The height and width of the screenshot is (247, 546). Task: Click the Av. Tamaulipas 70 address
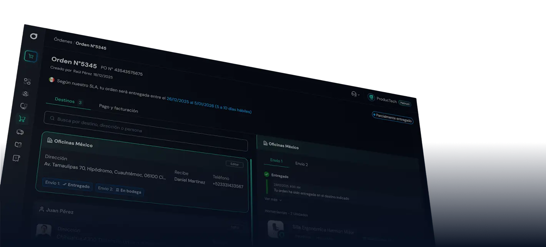(105, 170)
